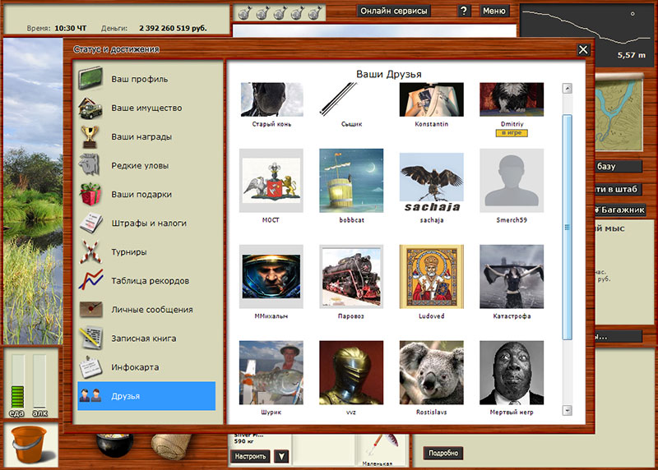Viewport: 658px width, 470px height.
Task: Open friend Konstantin avatar
Action: tap(431, 99)
